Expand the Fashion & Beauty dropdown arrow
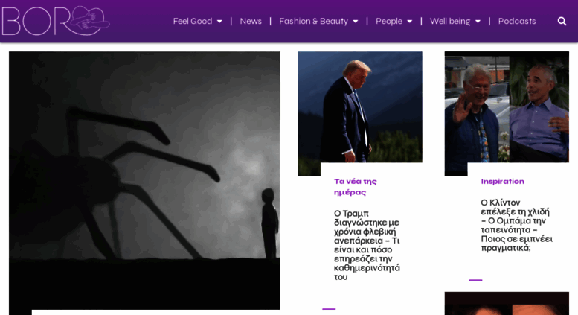 click(x=356, y=22)
